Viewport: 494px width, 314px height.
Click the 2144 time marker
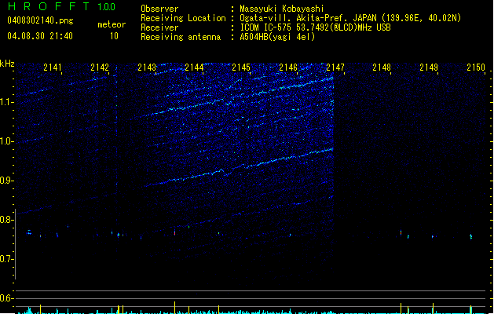tap(194, 68)
